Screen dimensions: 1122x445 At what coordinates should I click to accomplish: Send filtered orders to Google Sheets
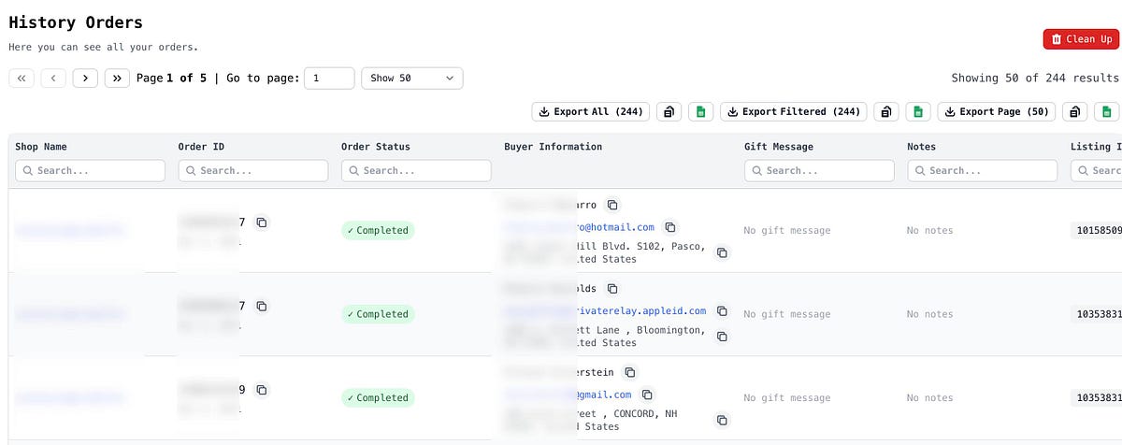click(x=918, y=112)
